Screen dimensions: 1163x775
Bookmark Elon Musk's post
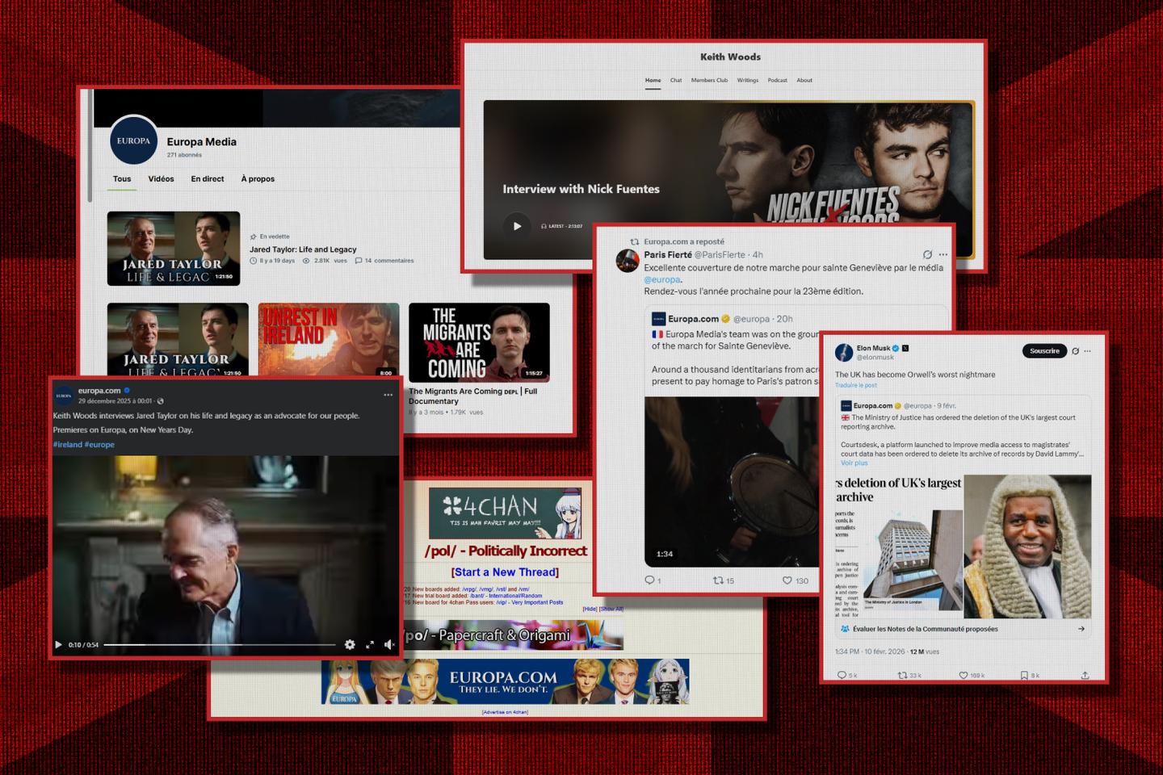[1023, 675]
